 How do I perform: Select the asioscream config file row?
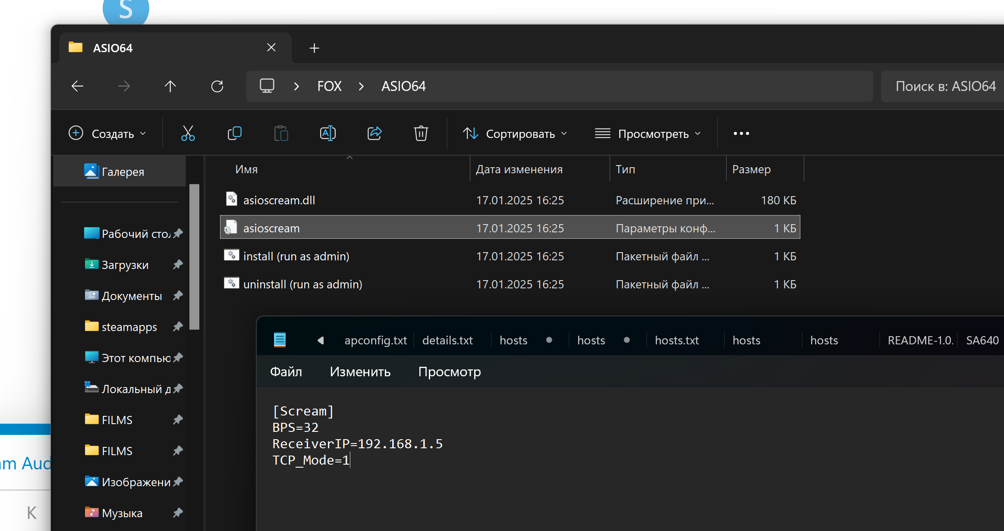[x=510, y=227]
